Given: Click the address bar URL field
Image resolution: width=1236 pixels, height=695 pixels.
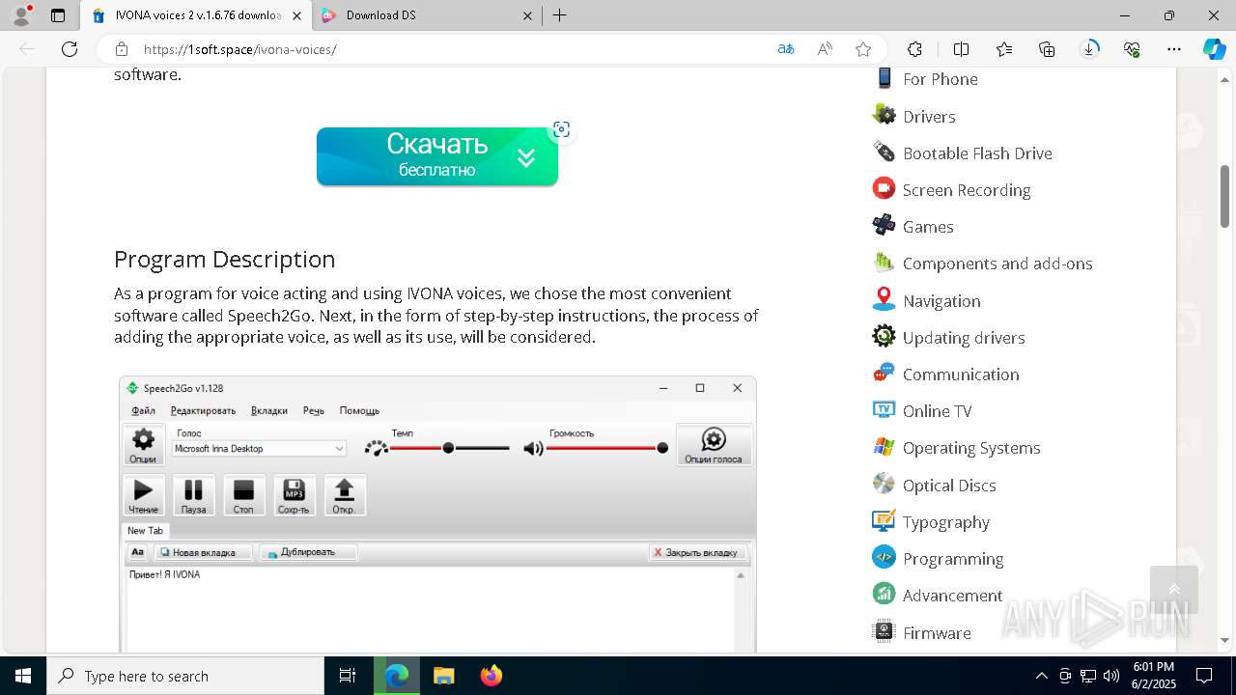Looking at the screenshot, I should (454, 49).
